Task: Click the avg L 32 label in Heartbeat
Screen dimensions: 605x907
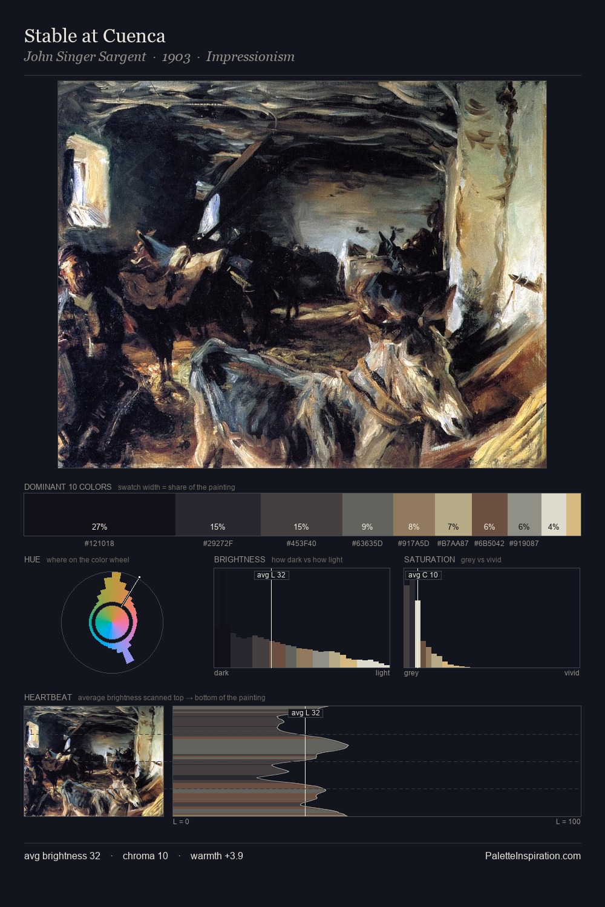Action: click(306, 713)
